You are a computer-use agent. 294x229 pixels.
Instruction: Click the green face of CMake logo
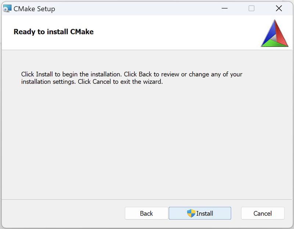coord(274,43)
